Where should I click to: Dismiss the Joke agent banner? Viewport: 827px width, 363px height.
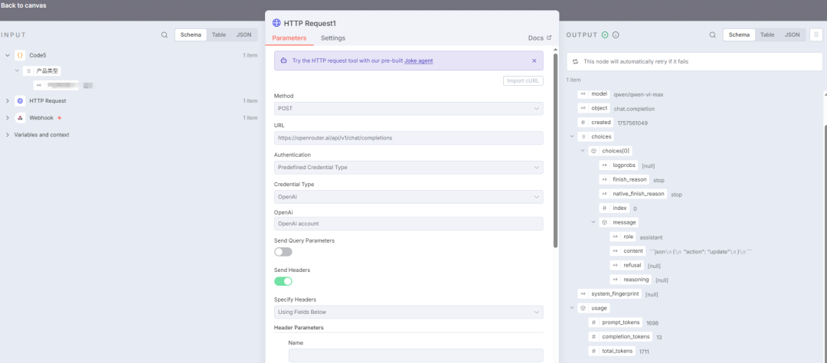(x=534, y=60)
